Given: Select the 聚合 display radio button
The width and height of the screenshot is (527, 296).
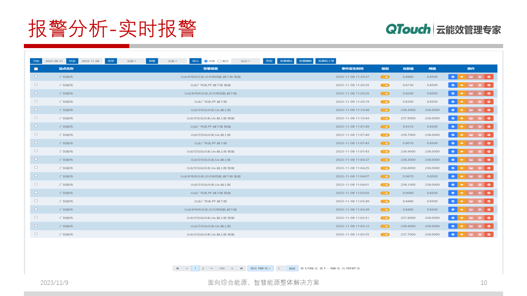Looking at the screenshot, I should [x=220, y=61].
